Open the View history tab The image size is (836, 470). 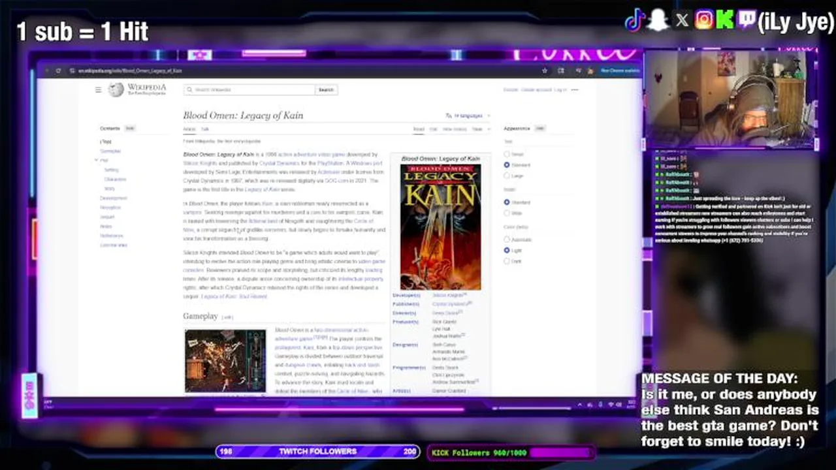455,129
